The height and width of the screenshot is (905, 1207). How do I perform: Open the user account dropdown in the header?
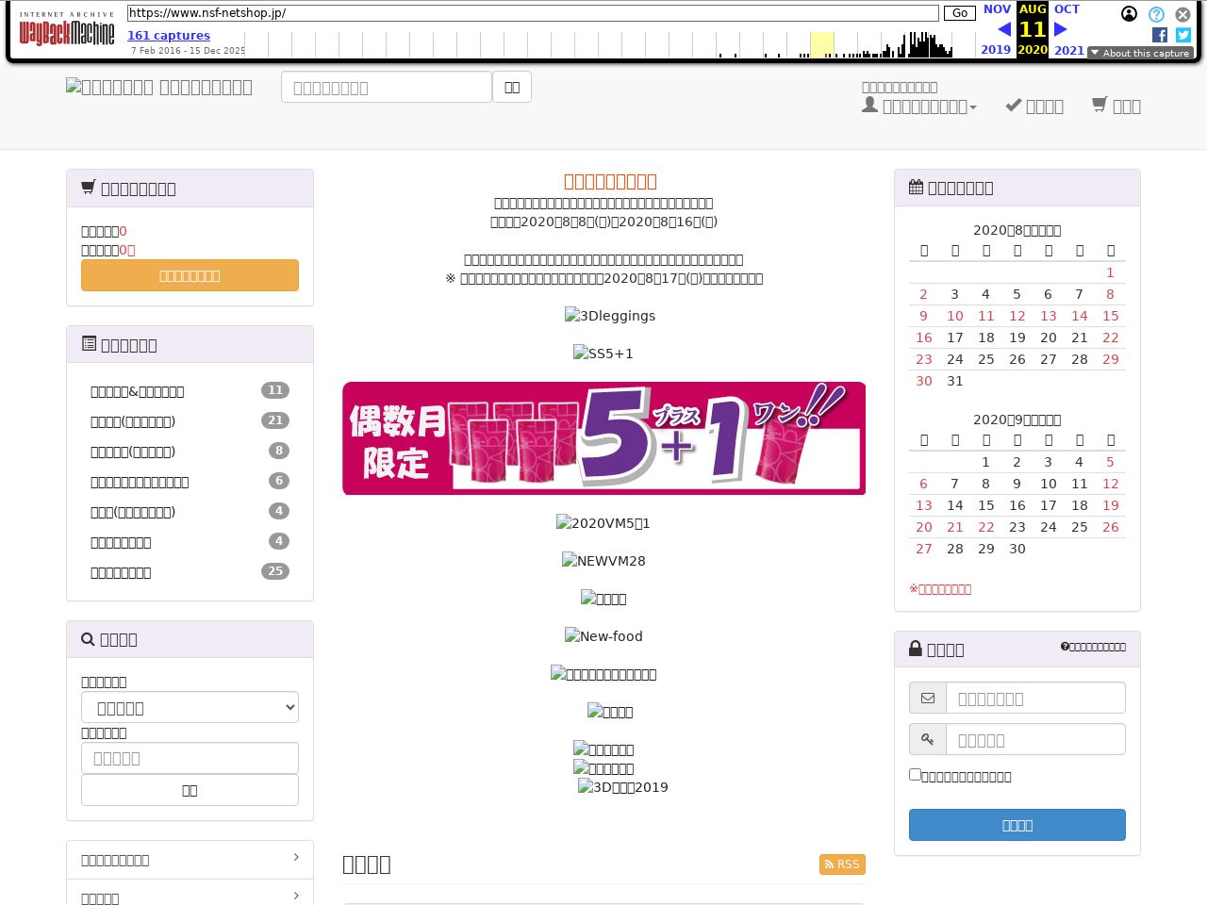[x=919, y=106]
